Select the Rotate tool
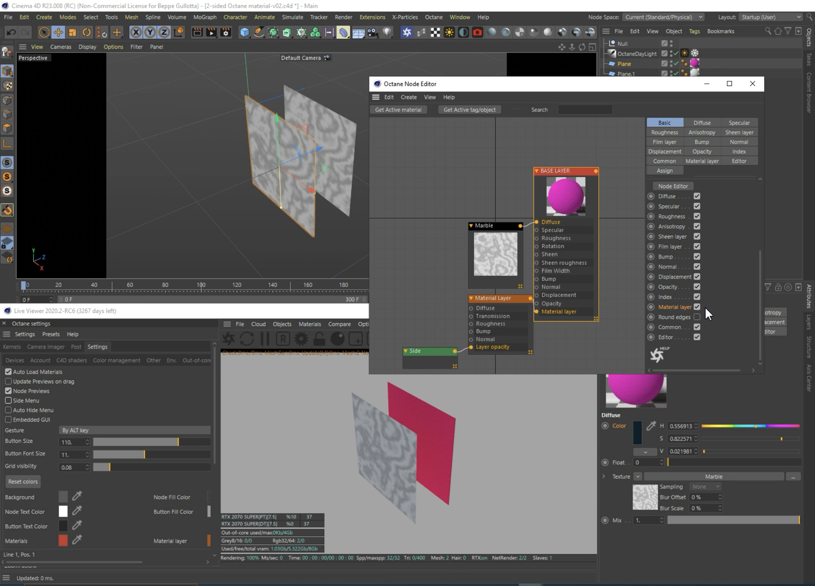This screenshot has height=586, width=815. [87, 33]
